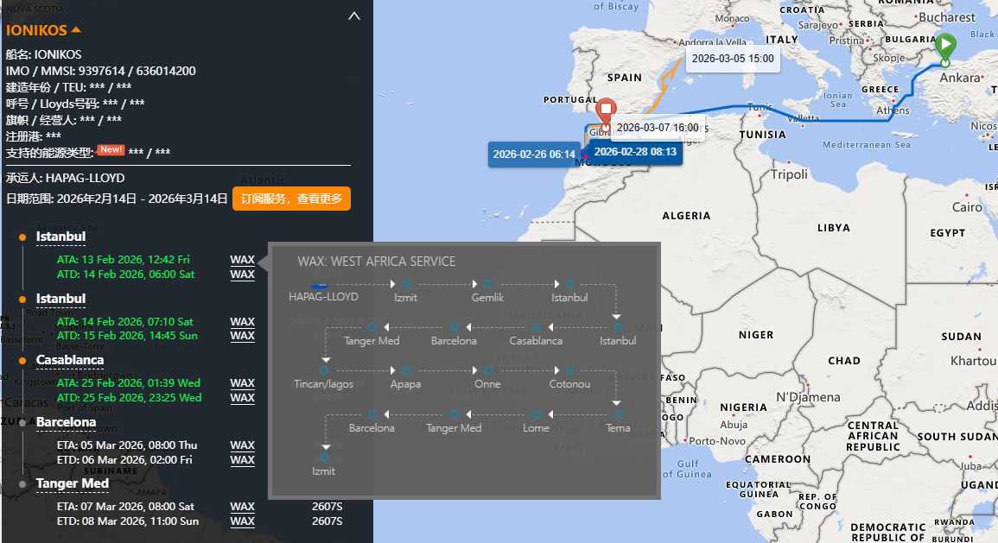Open WAX link beside Casablanca ATA

pyautogui.click(x=242, y=383)
